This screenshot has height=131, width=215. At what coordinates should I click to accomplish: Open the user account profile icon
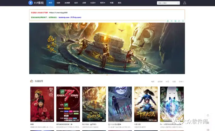click(185, 3)
